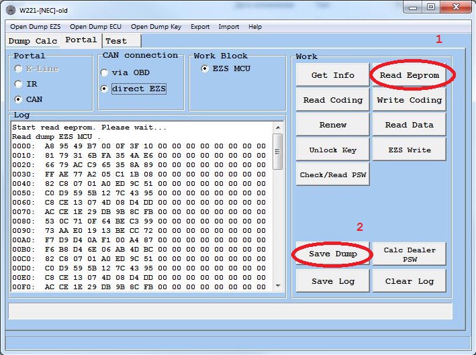Image resolution: width=476 pixels, height=355 pixels.
Task: Click the log row starting 00D0:
Action: 139,268
